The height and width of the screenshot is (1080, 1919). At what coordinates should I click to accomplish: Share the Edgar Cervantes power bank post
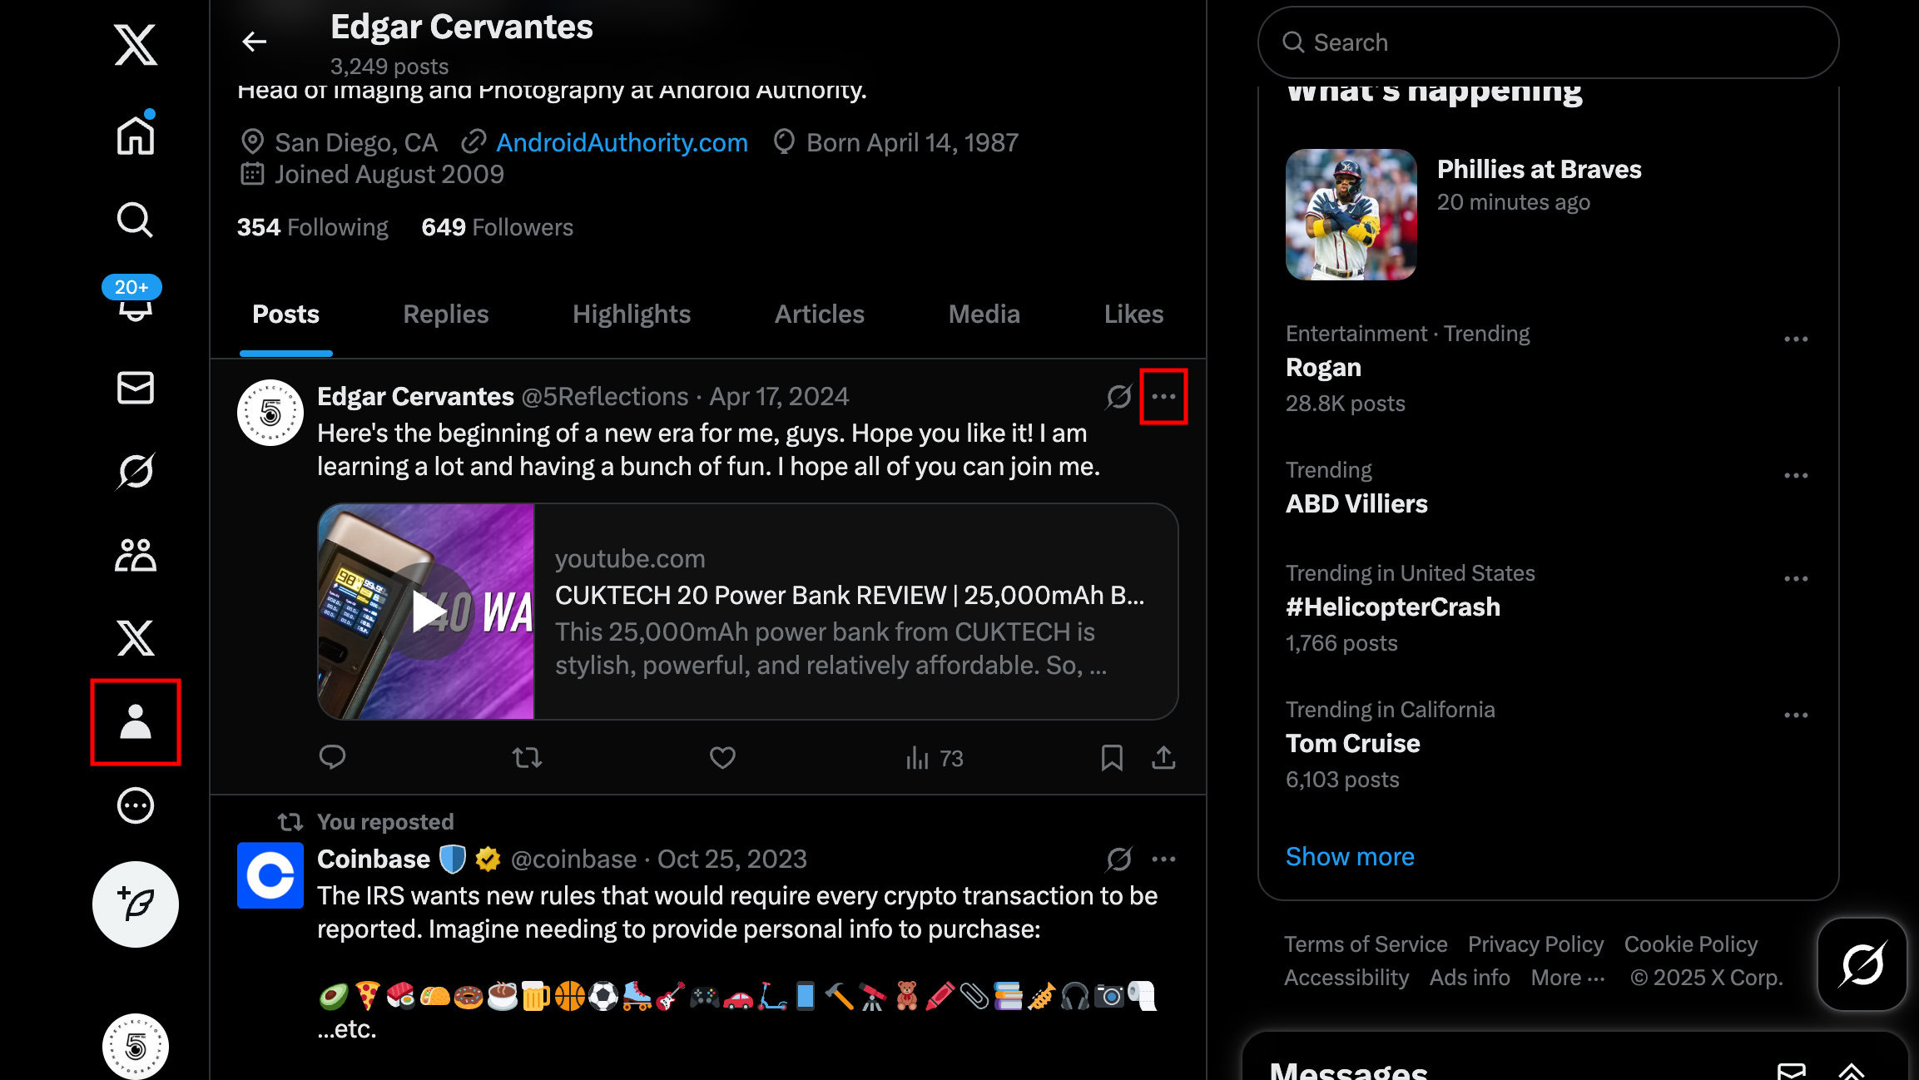coord(1163,758)
